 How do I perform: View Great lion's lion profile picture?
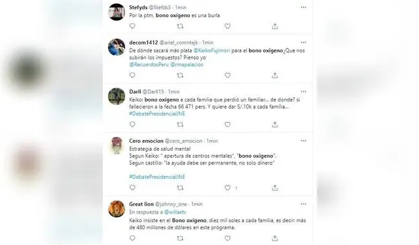pos(117,208)
